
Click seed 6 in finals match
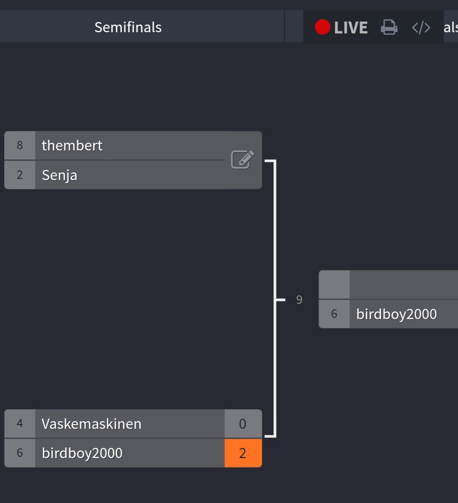pyautogui.click(x=334, y=314)
